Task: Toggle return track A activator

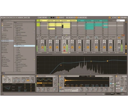Action: [x=111, y=47]
